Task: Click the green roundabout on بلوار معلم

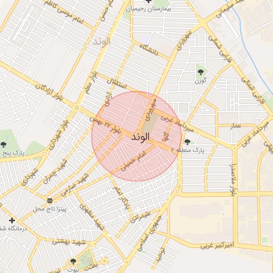Action: [77, 108]
